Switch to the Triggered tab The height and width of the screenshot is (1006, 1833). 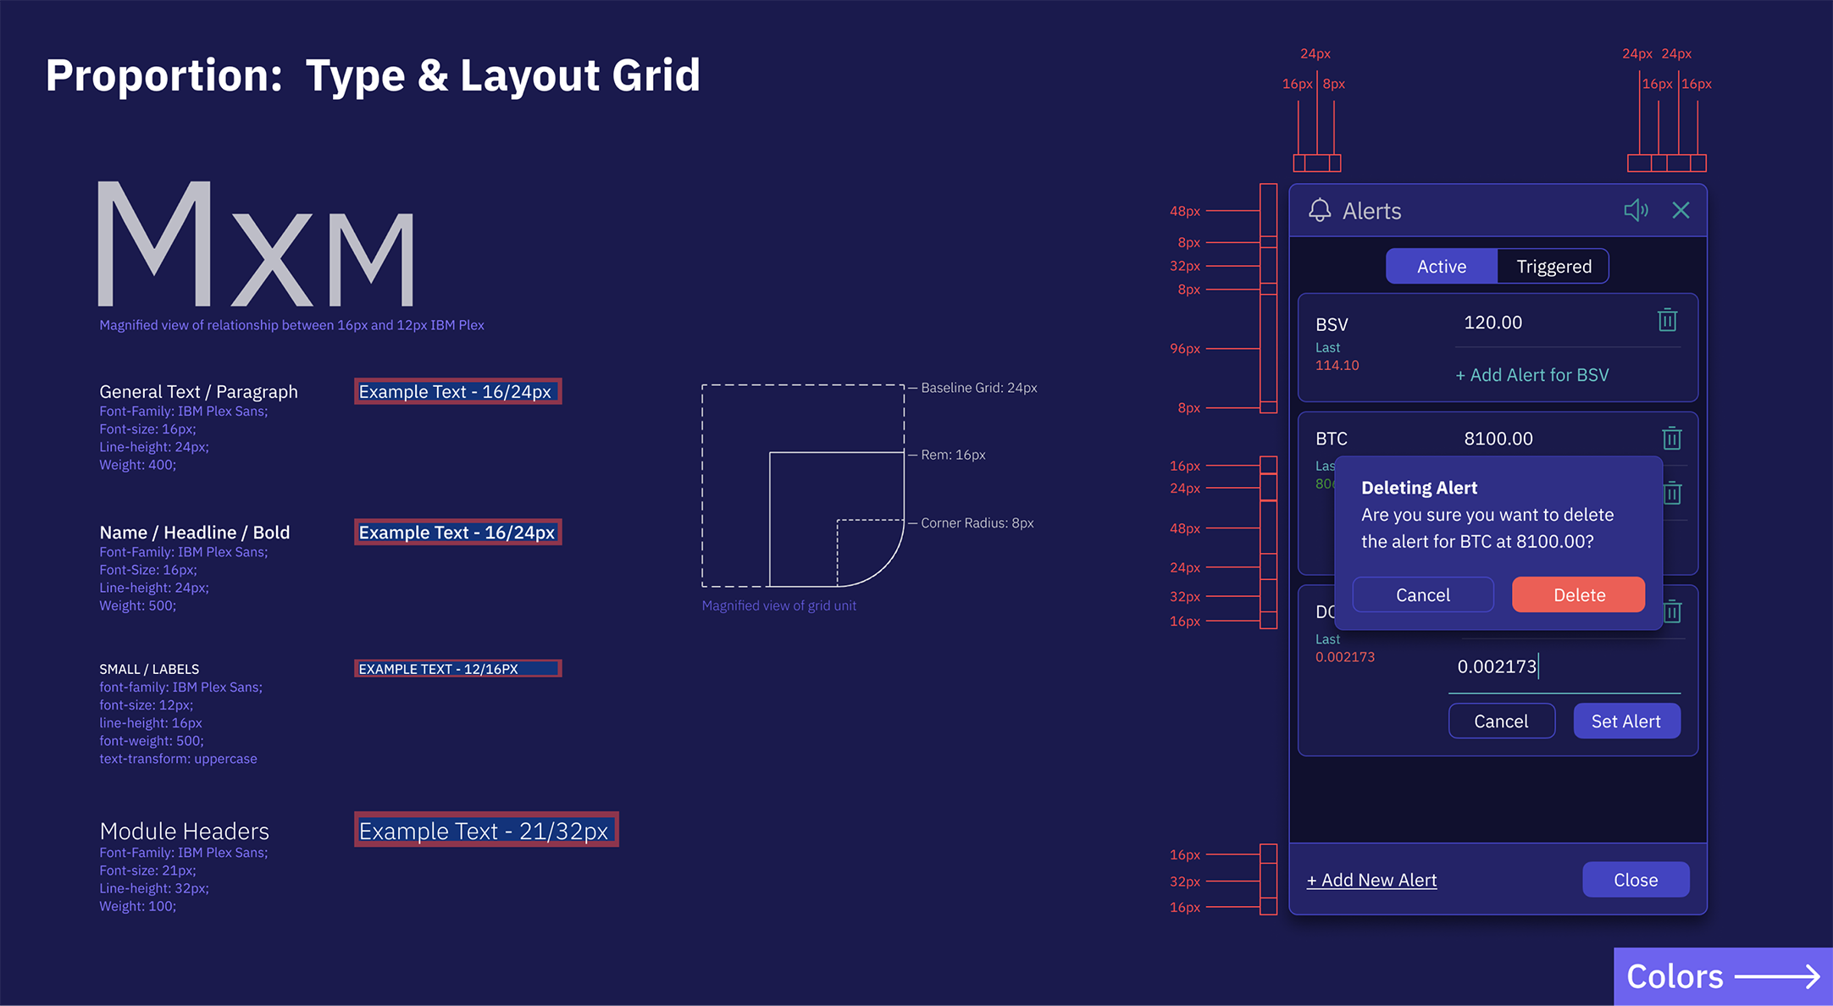click(1553, 266)
